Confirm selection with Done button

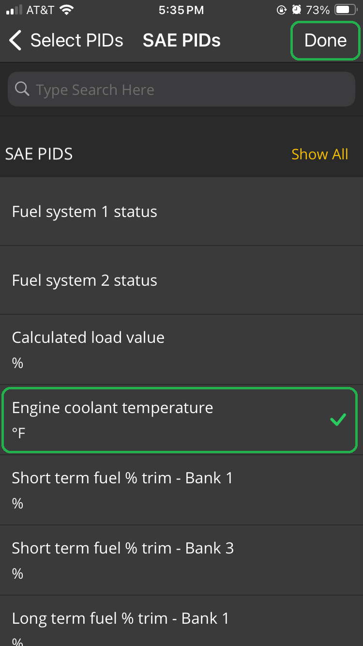tap(325, 40)
